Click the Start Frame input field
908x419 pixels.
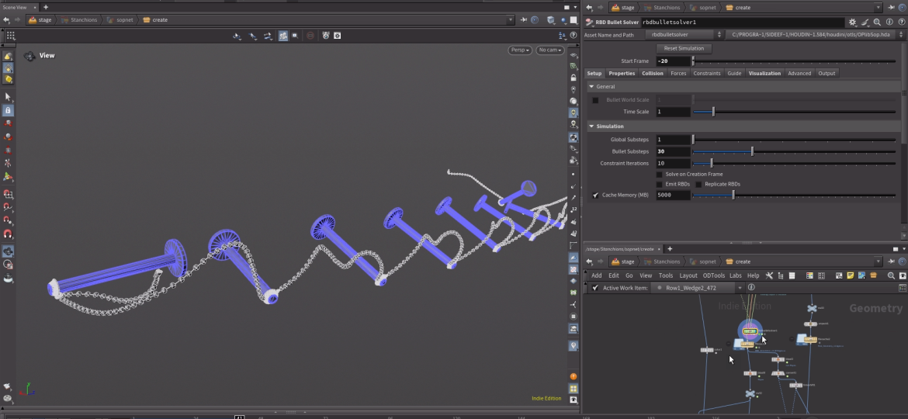coord(673,61)
